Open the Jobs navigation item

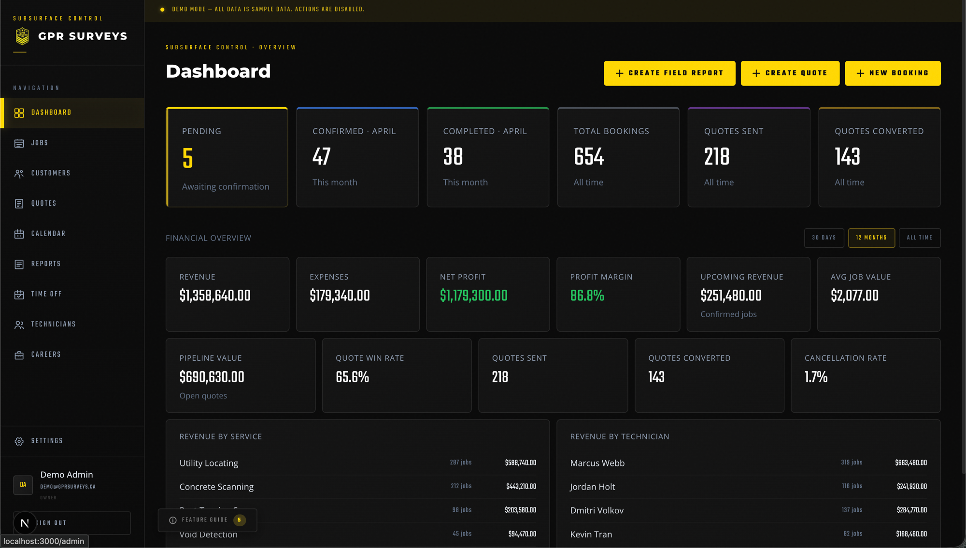pos(72,143)
